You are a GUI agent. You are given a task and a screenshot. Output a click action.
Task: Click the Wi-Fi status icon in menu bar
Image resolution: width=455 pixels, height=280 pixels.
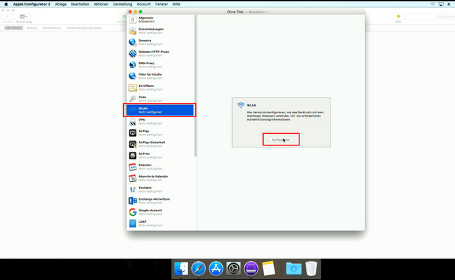point(433,4)
